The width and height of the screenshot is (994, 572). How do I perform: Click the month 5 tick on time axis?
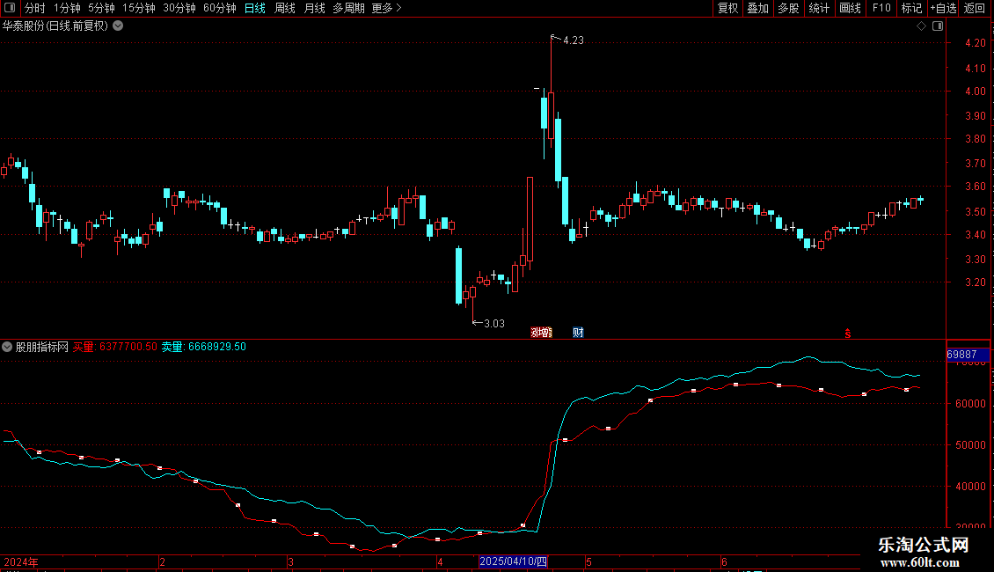(x=588, y=562)
